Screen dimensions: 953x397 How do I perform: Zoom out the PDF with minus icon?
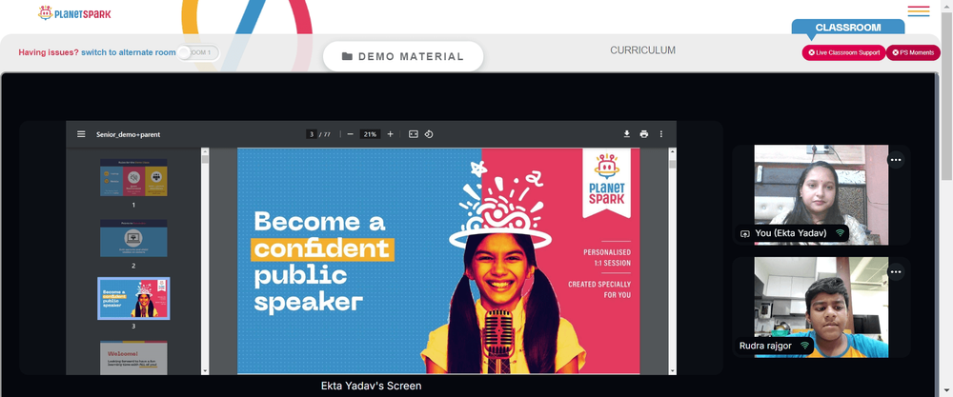[350, 134]
